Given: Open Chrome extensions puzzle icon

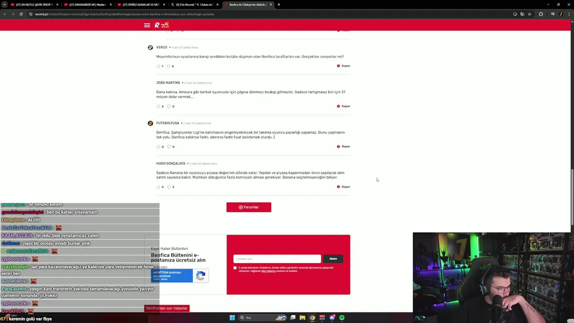Looking at the screenshot, I should tap(541, 14).
